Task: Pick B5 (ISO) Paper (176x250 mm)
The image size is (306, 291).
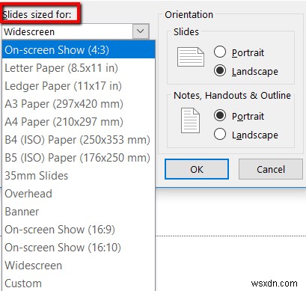Action: coord(79,158)
